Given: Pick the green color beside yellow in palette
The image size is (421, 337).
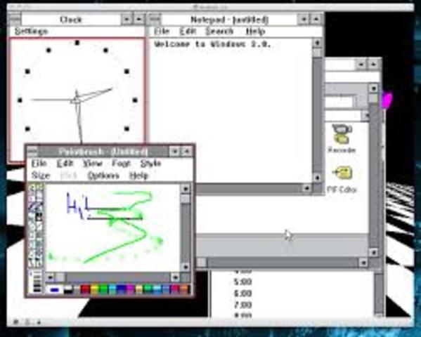Looking at the screenshot, I should coord(103,290).
